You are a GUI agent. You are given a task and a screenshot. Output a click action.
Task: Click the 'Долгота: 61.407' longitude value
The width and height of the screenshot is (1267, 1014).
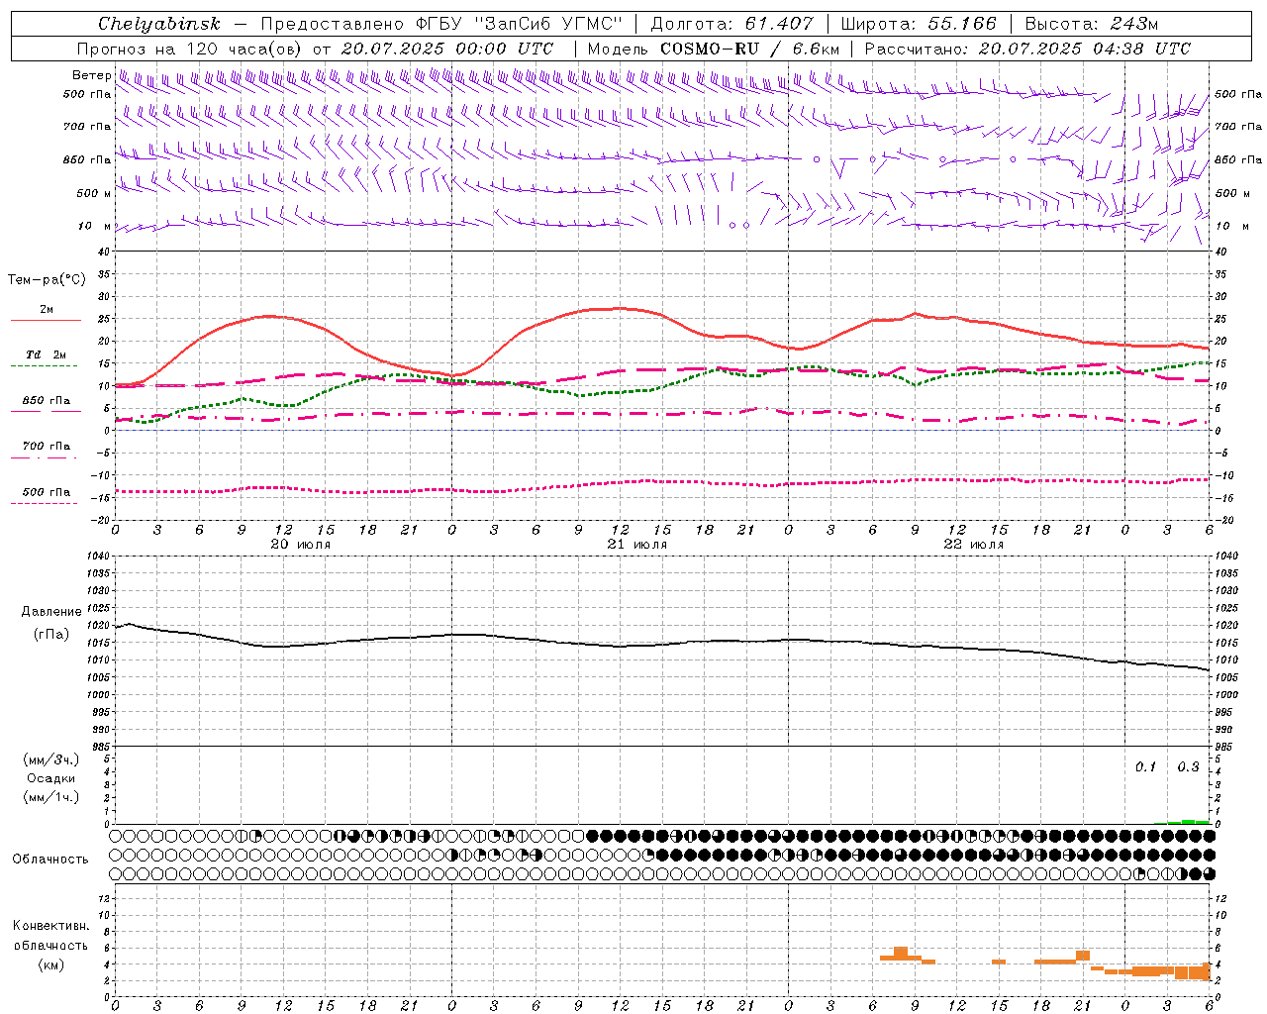click(x=731, y=24)
